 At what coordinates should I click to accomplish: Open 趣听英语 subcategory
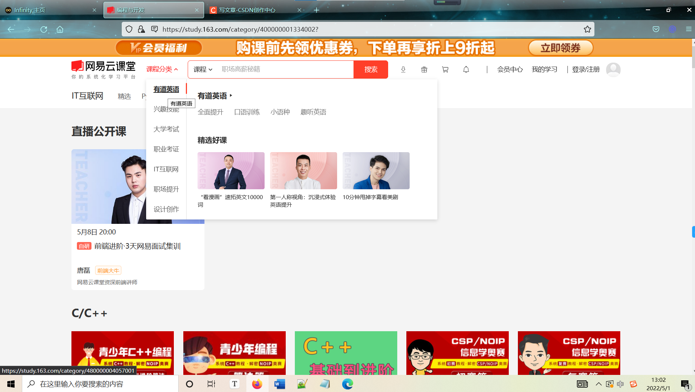click(313, 112)
